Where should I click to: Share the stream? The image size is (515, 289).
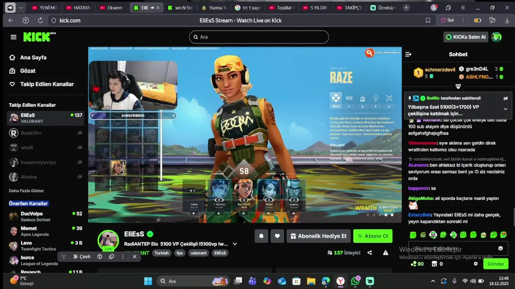pos(370,252)
